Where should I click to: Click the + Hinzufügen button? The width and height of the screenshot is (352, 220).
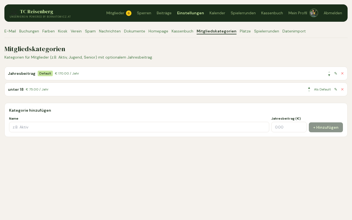pyautogui.click(x=326, y=127)
